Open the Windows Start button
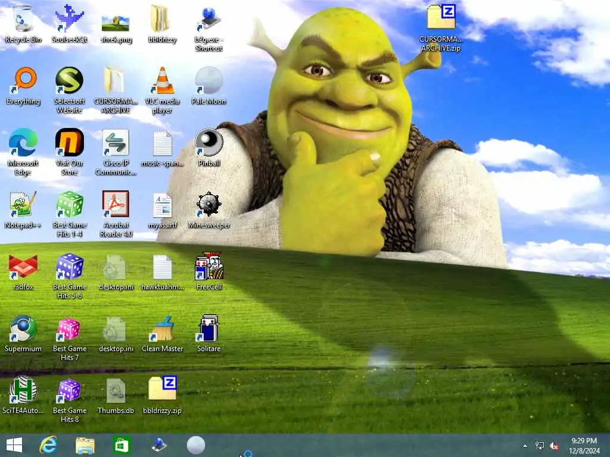Viewport: 610px width, 457px height. [14, 445]
